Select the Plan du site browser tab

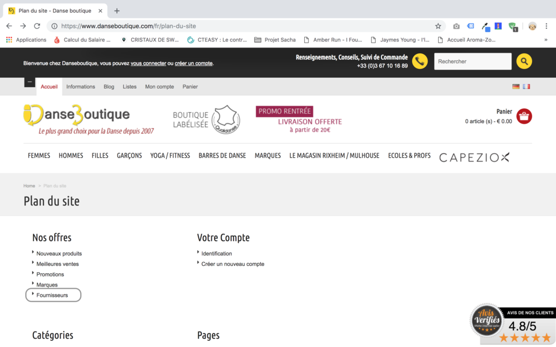pos(56,10)
